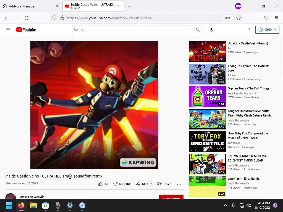Switch to the Add-ons Manager tab

point(31,6)
